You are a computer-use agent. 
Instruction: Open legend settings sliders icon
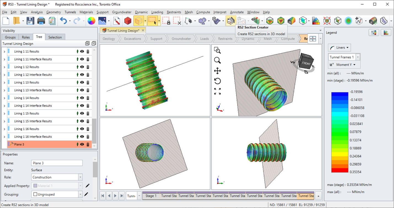click(374, 33)
